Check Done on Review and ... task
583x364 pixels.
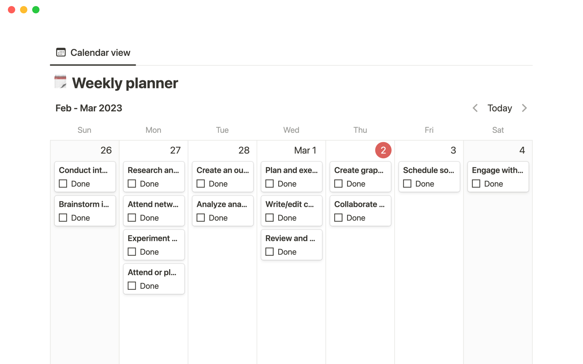click(x=270, y=252)
